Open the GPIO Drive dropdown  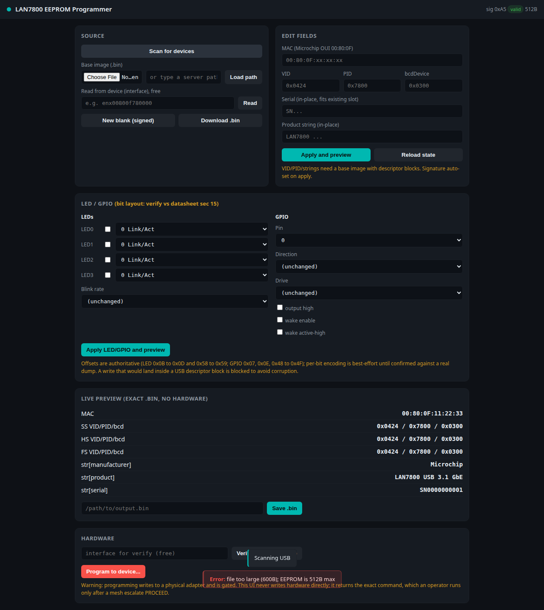(369, 293)
